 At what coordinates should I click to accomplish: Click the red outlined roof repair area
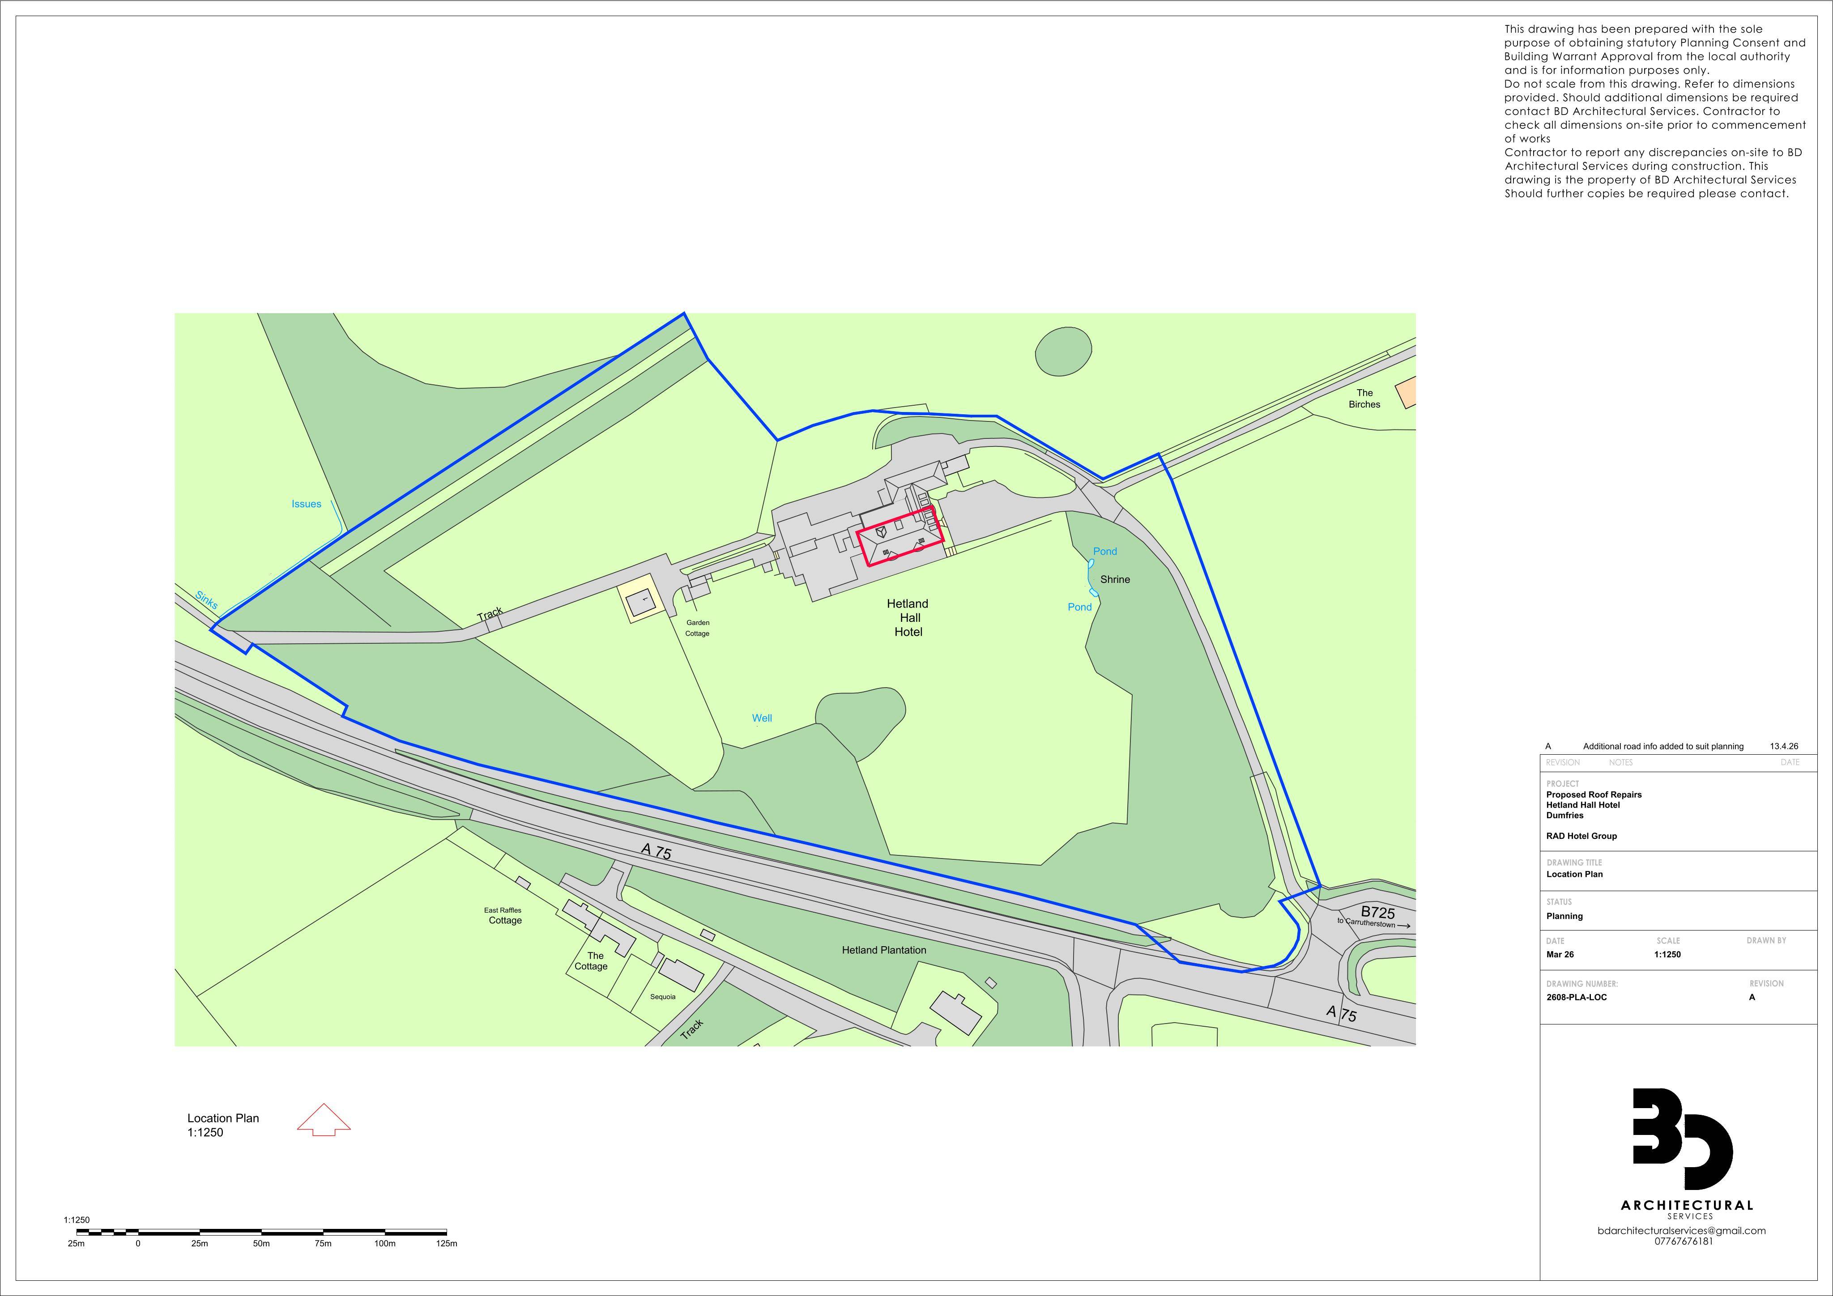[x=900, y=535]
